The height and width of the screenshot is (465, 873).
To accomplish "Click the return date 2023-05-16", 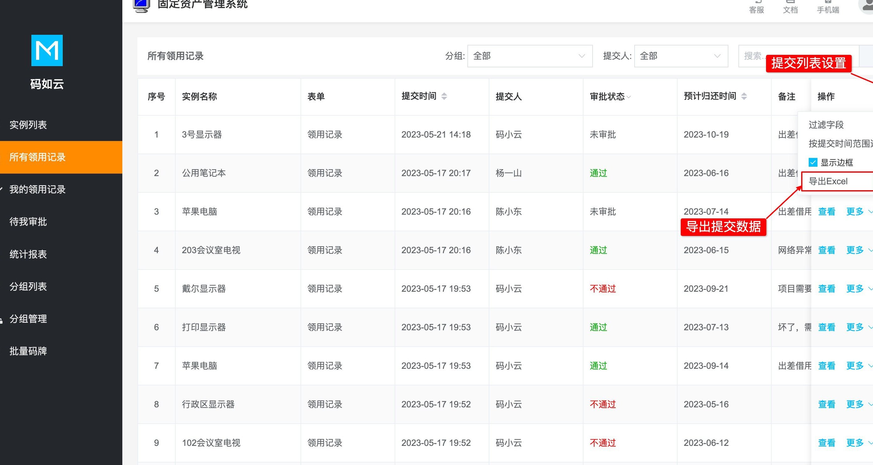I will click(x=706, y=404).
